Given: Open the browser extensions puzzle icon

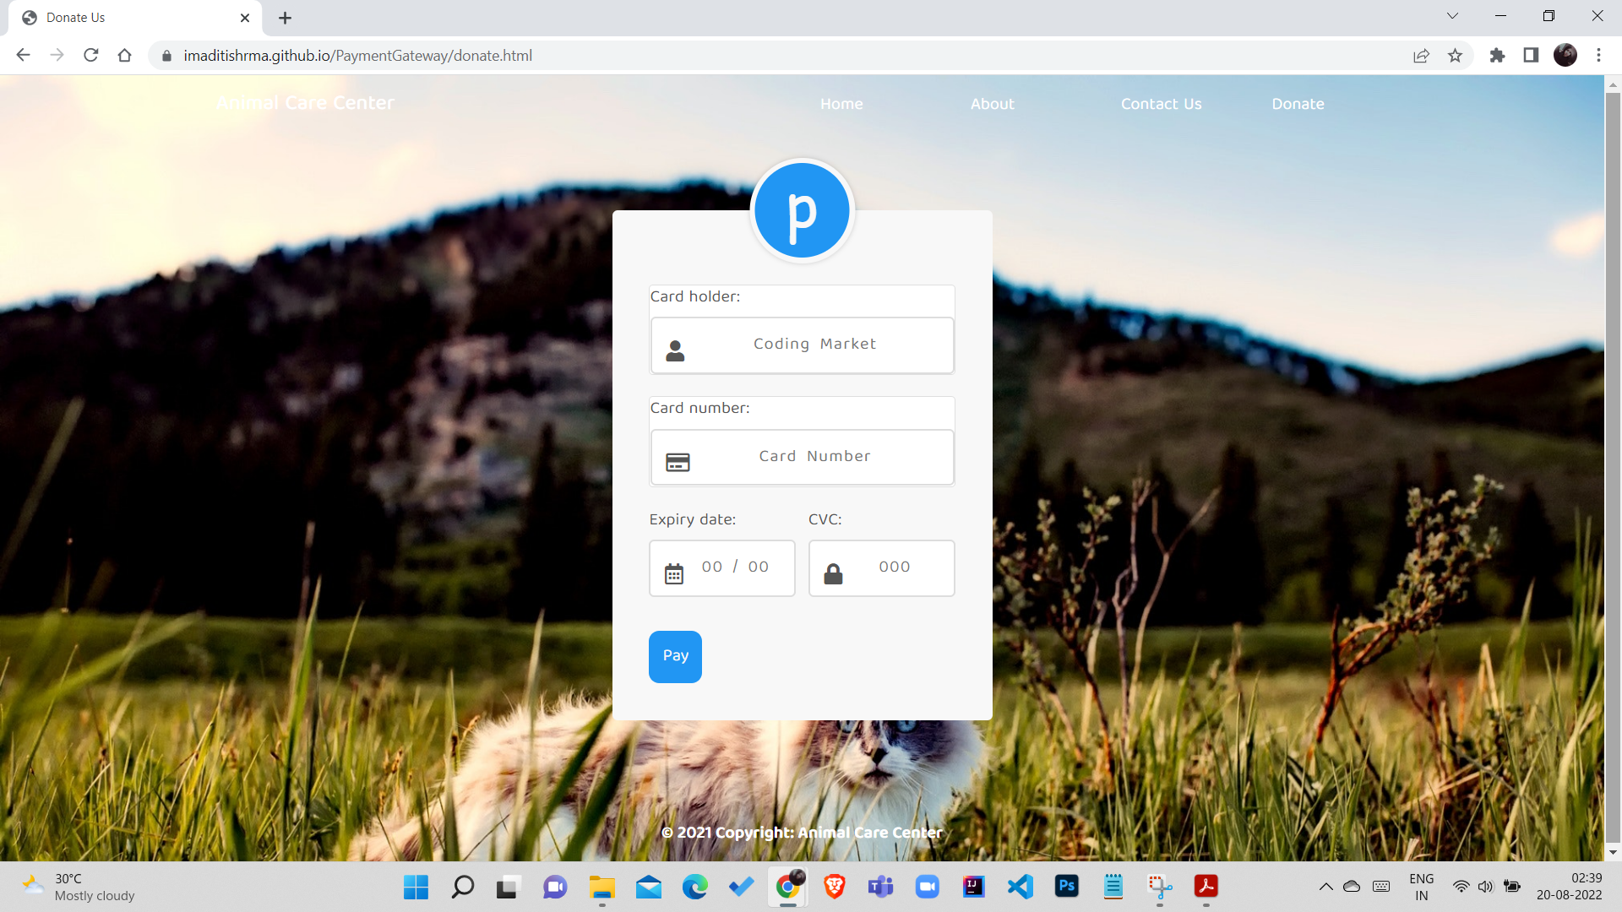Looking at the screenshot, I should [1497, 56].
